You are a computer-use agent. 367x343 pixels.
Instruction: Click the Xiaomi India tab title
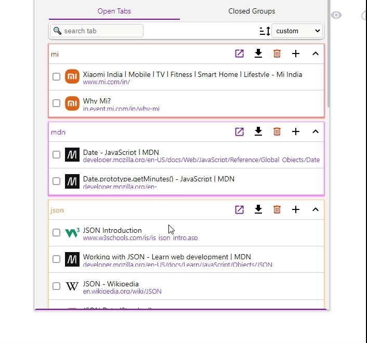pos(192,74)
